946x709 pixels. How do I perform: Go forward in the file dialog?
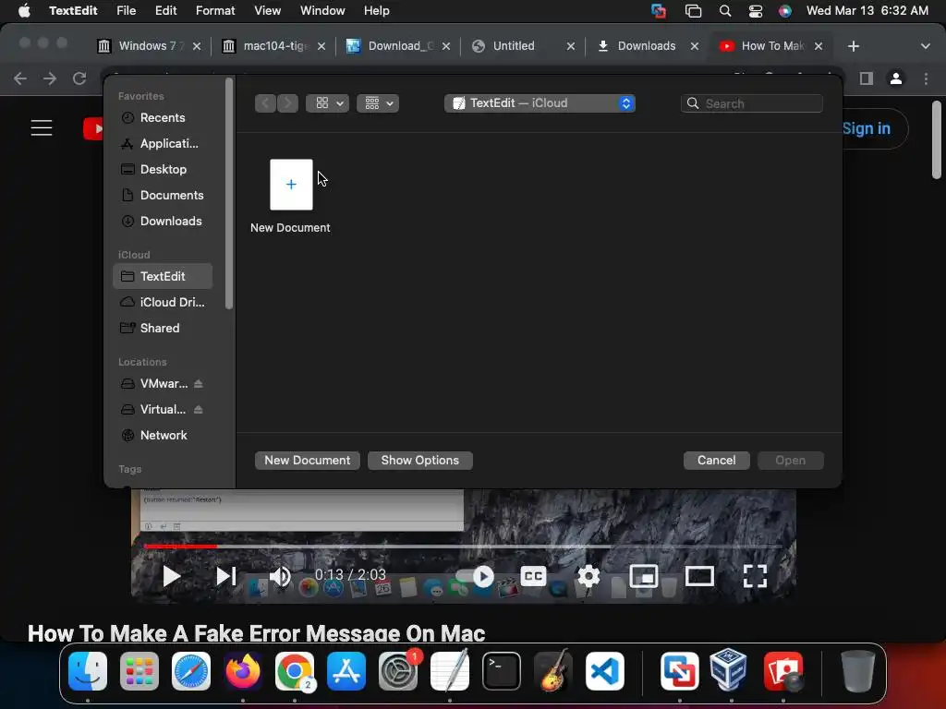288,103
